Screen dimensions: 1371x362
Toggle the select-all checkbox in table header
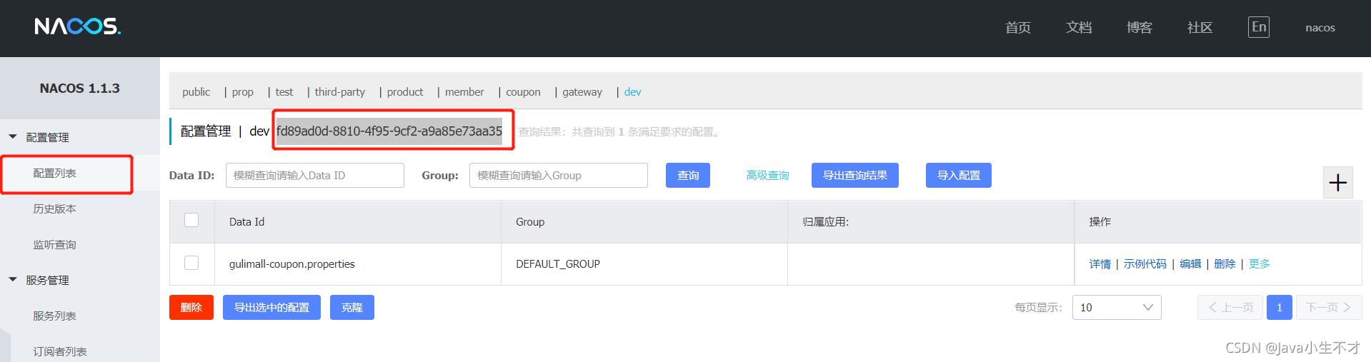click(x=191, y=220)
